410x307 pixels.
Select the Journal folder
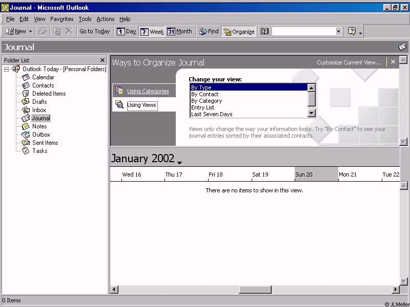point(41,118)
